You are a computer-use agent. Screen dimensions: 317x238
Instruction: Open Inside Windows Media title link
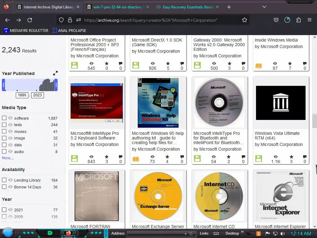tap(276, 40)
